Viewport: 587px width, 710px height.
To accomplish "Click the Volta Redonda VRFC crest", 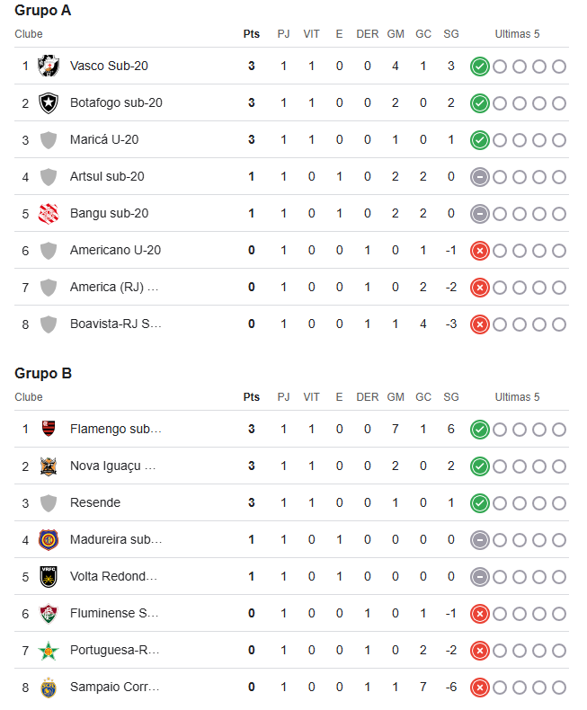I will [49, 577].
